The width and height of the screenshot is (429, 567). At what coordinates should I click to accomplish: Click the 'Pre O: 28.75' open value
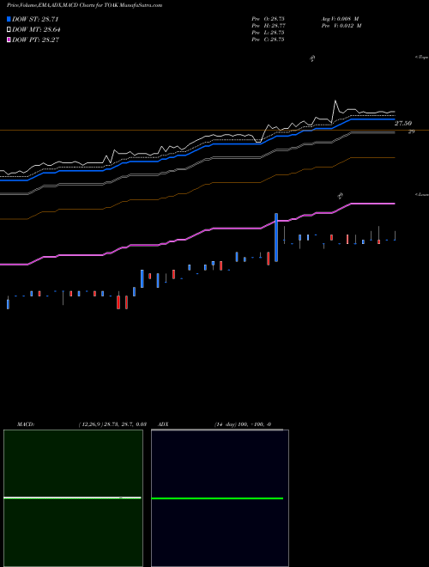[x=268, y=19]
